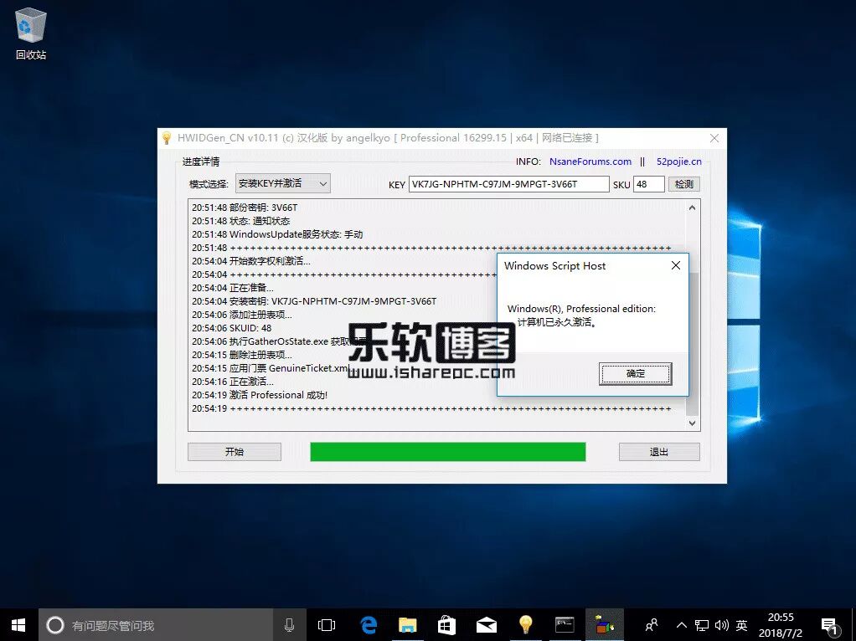Select the Windows Script Host taskbar icon

tap(605, 625)
